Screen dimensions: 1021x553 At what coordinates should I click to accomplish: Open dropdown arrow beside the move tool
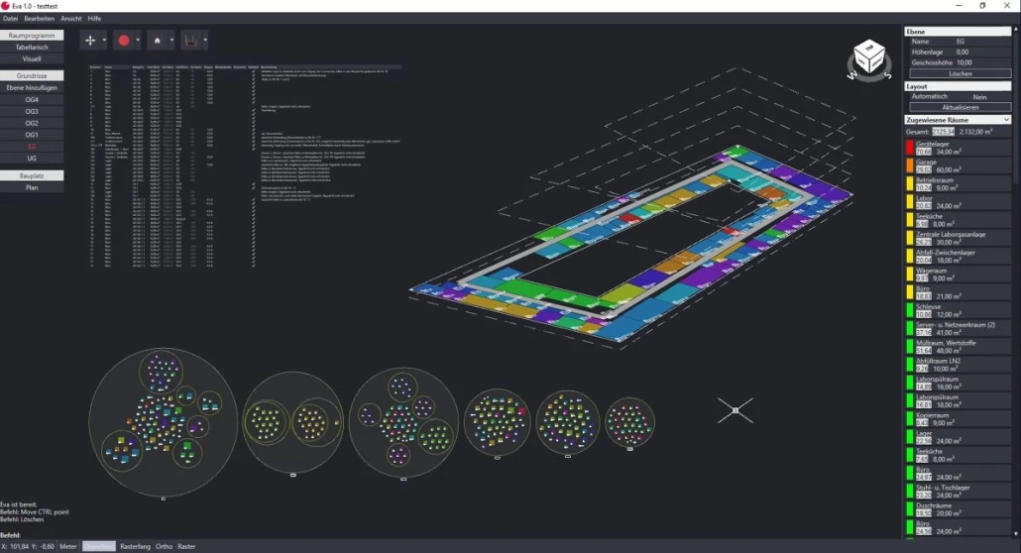pyautogui.click(x=105, y=41)
